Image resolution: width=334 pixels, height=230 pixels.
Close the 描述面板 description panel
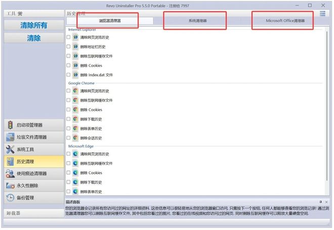click(326, 202)
